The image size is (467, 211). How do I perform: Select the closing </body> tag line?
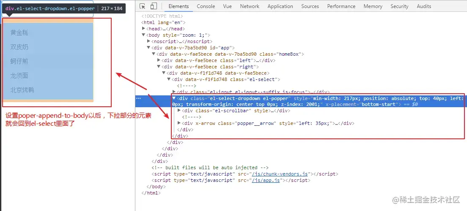coord(157,187)
